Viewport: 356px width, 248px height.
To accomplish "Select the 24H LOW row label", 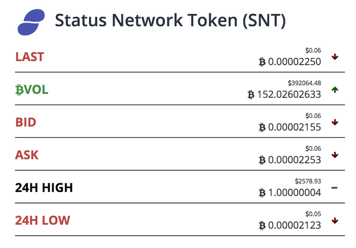I will 43,220.
